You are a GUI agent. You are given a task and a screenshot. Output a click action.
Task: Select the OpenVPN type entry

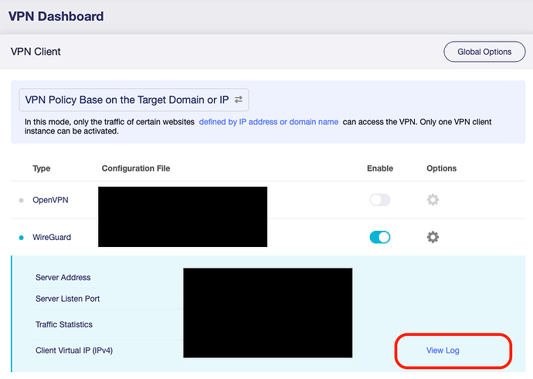(50, 200)
